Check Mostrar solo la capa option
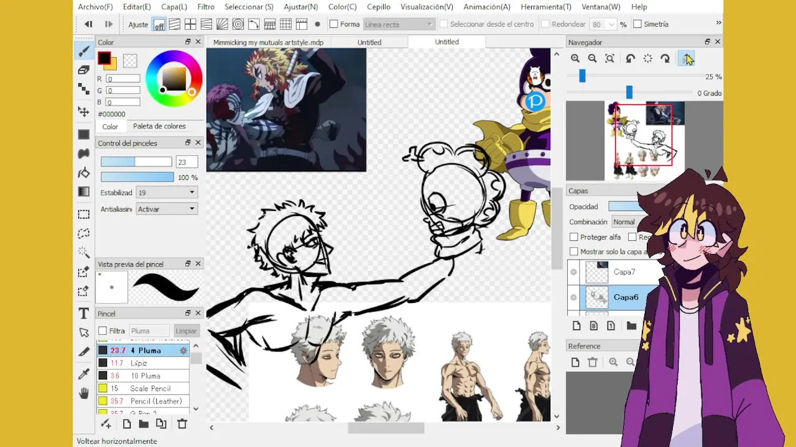Screen dimensions: 796x447 (574, 252)
